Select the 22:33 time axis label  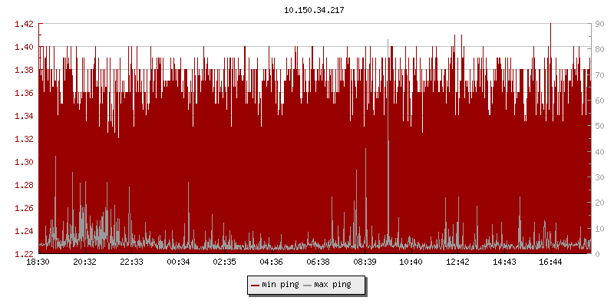(x=132, y=262)
